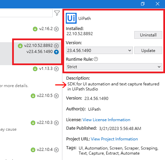Open the Version dropdown showing 23.4.56.1490
165x160 pixels.
(x=99, y=50)
